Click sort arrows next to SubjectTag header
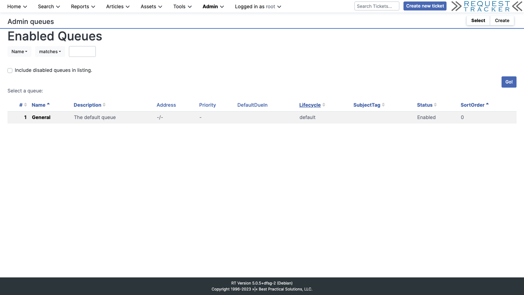The image size is (524, 295). (x=383, y=105)
